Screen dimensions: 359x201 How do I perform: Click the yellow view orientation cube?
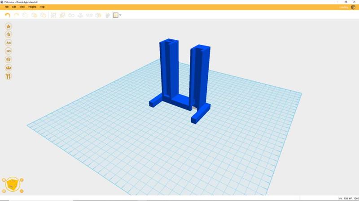(x=13, y=184)
